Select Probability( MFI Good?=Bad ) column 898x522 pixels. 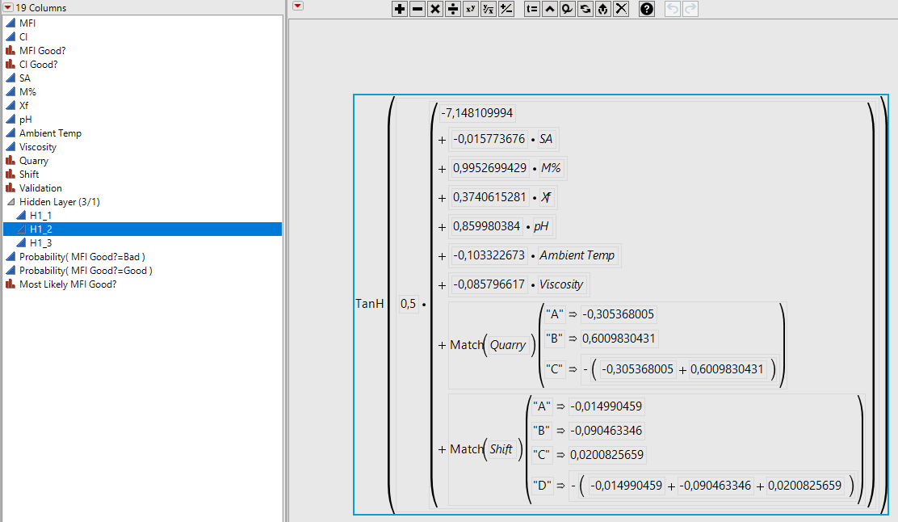[82, 257]
